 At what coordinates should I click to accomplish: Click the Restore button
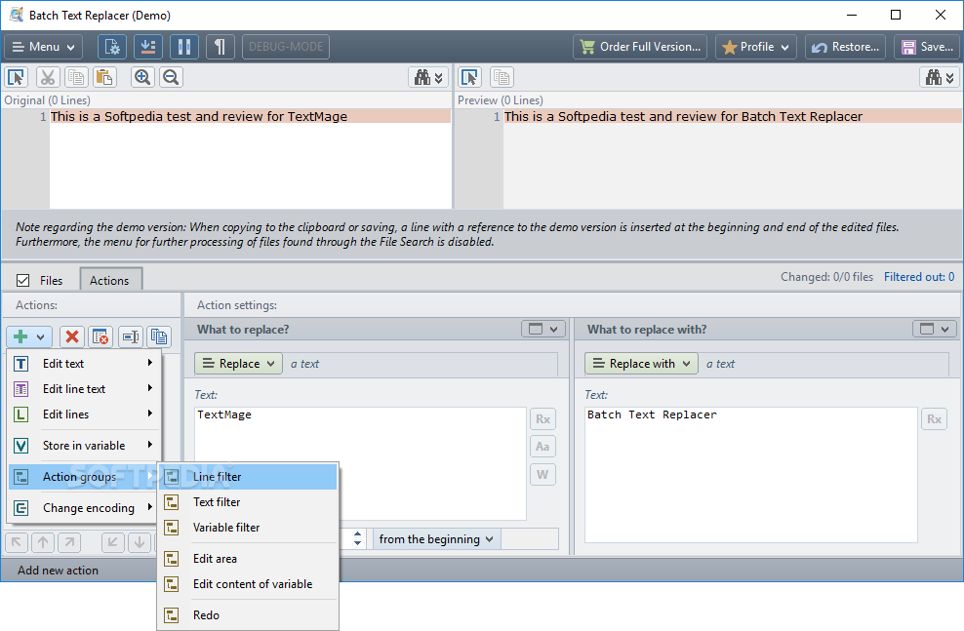coord(845,47)
